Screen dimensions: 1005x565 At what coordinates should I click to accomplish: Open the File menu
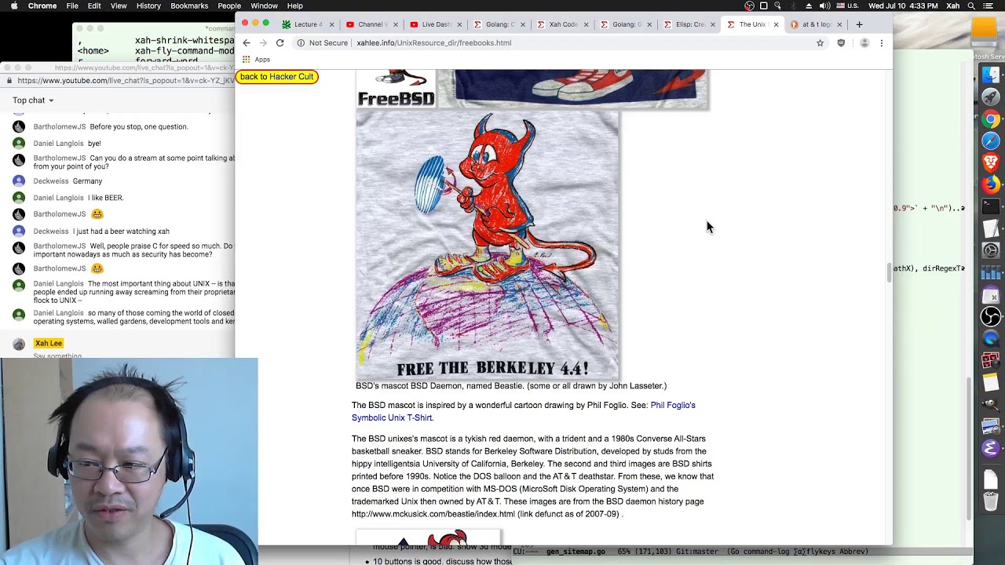tap(72, 5)
